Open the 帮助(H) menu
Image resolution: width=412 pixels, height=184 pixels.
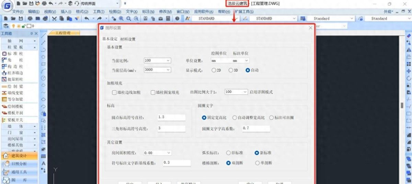pos(224,11)
